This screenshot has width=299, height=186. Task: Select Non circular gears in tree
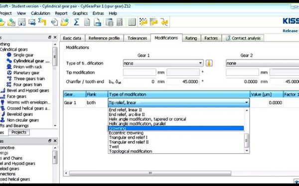tap(23, 120)
